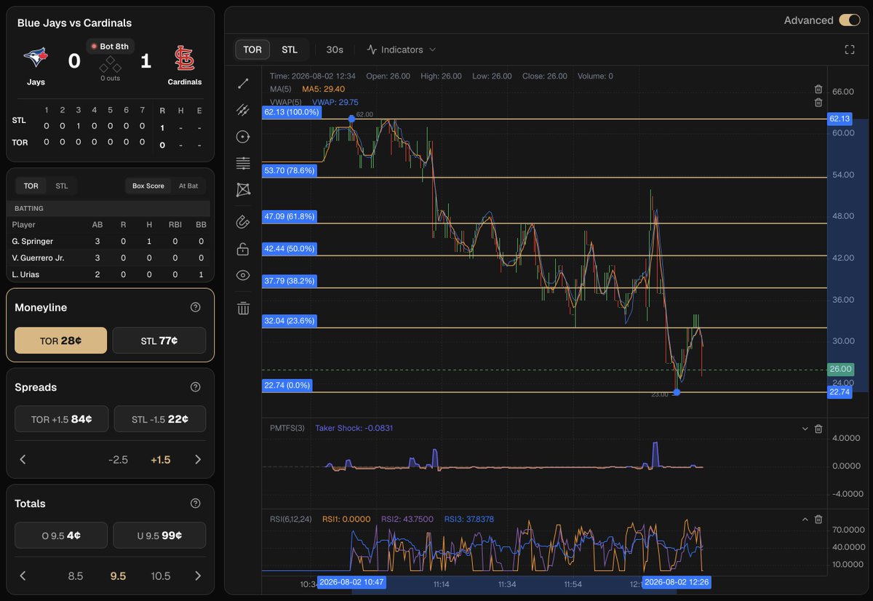The image size is (873, 601).
Task: Click the 2026-08-02 12:26 time axis marker
Action: [x=677, y=582]
